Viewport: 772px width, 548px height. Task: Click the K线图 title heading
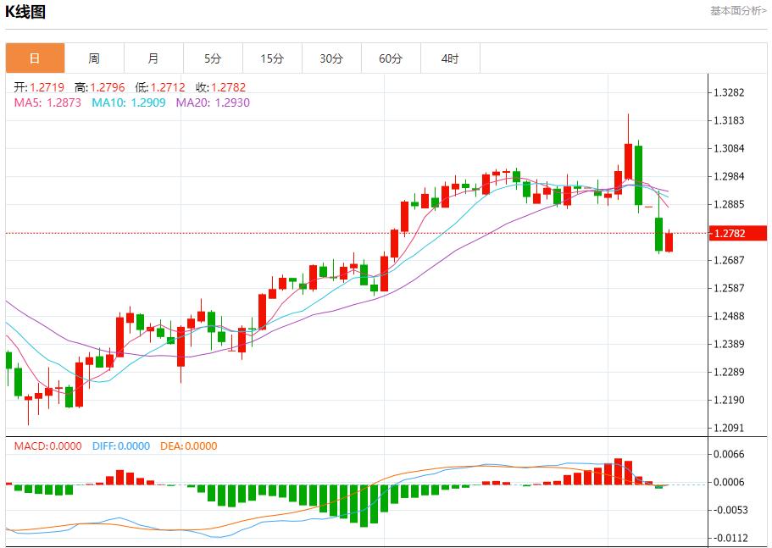tap(25, 12)
